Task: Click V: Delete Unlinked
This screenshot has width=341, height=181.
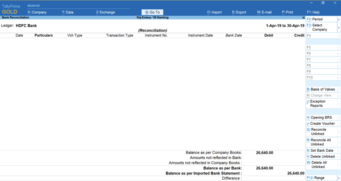Action: tap(321, 157)
